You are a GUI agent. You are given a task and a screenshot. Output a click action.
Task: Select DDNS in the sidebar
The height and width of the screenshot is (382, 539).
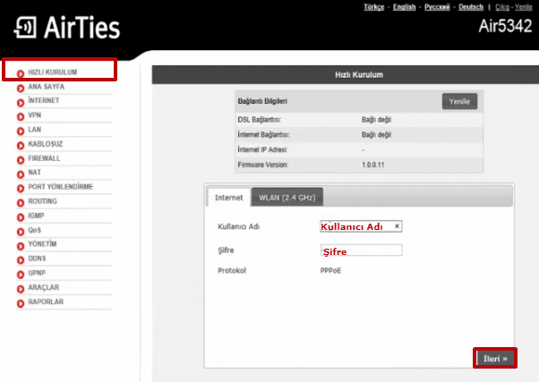point(37,259)
